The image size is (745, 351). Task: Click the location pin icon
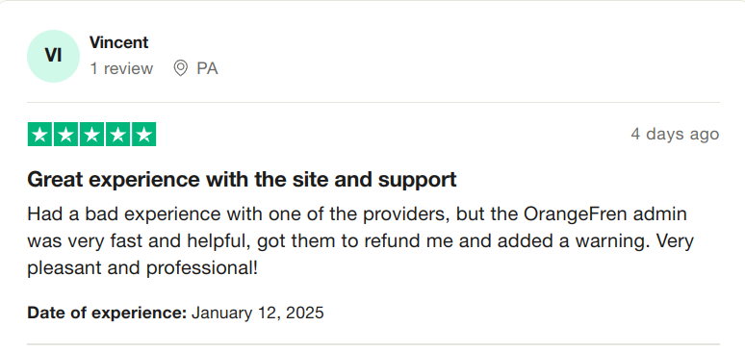[x=180, y=68]
